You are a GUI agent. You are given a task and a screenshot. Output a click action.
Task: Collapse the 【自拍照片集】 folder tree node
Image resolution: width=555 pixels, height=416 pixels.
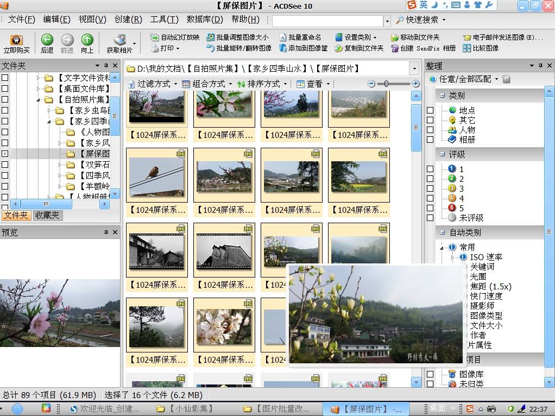pyautogui.click(x=39, y=100)
